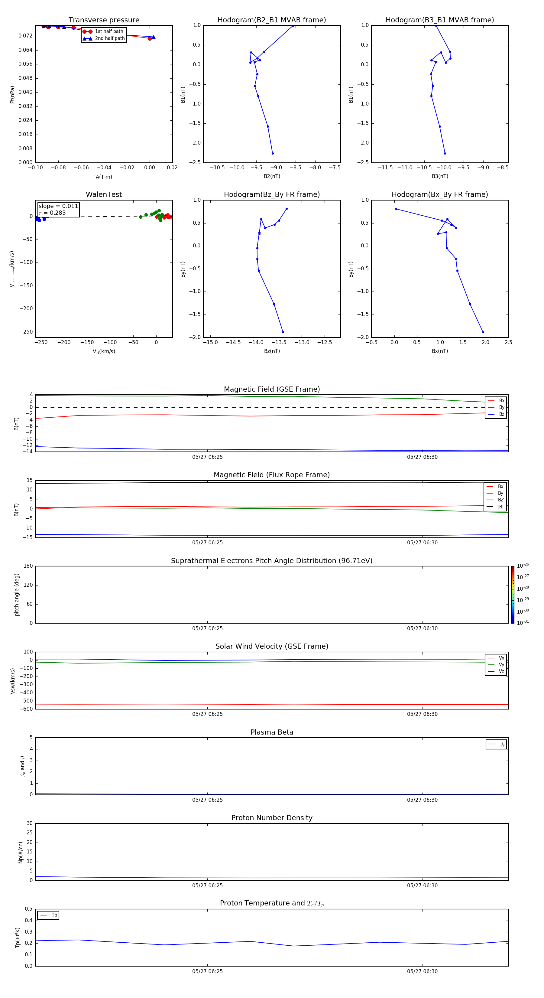Click the Hodogram(Bz_By FR frame) title

[272, 194]
